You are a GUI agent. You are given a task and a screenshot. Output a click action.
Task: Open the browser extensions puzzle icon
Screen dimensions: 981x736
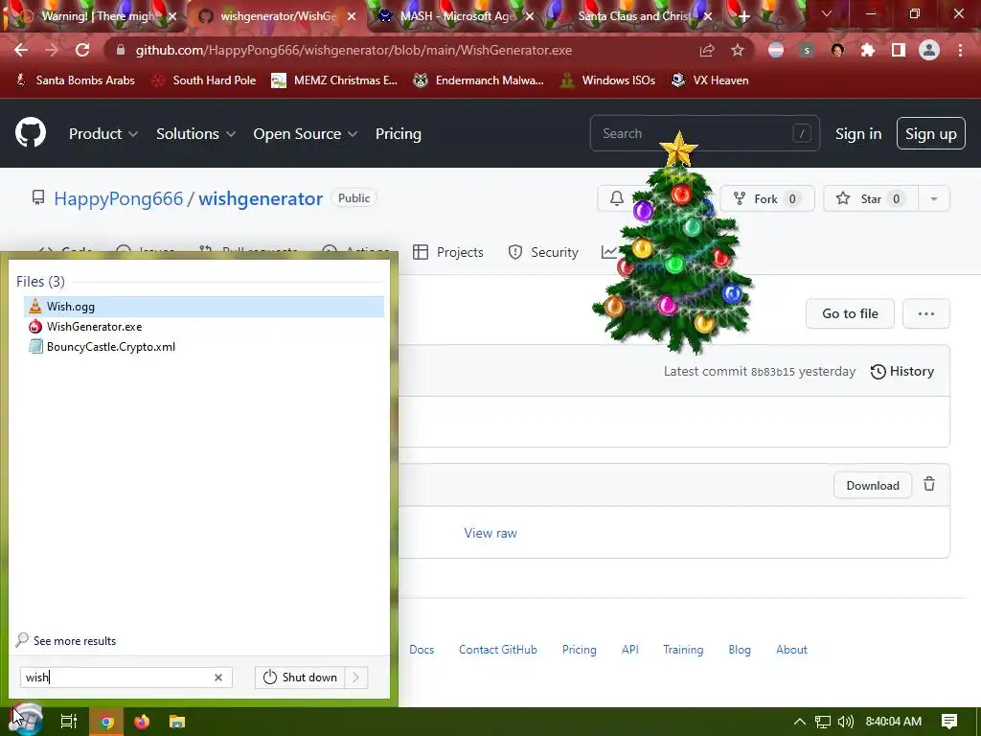click(868, 50)
